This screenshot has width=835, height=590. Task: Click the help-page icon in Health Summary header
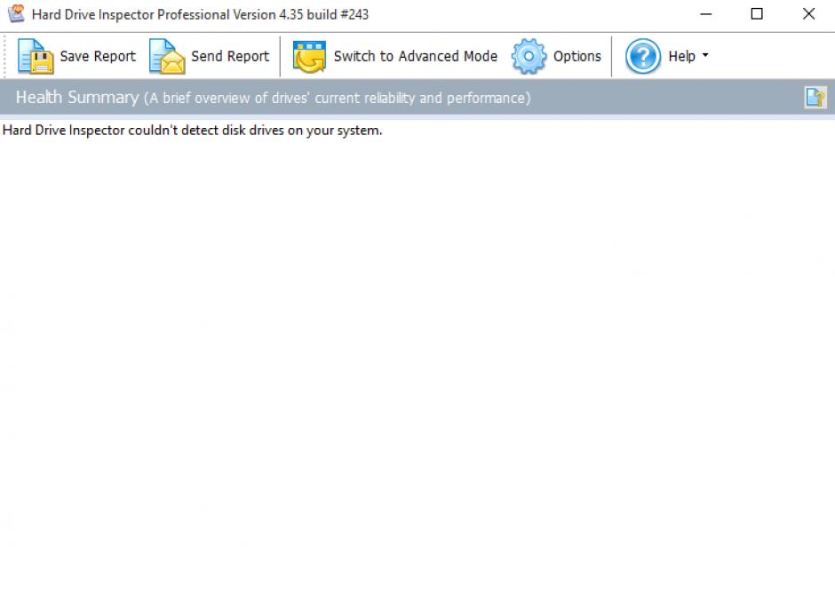815,98
